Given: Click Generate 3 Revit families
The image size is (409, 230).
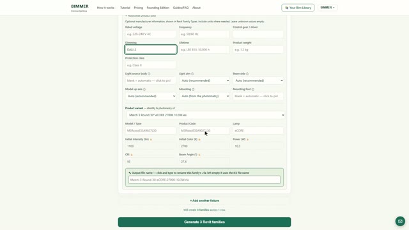Looking at the screenshot, I should 204,222.
